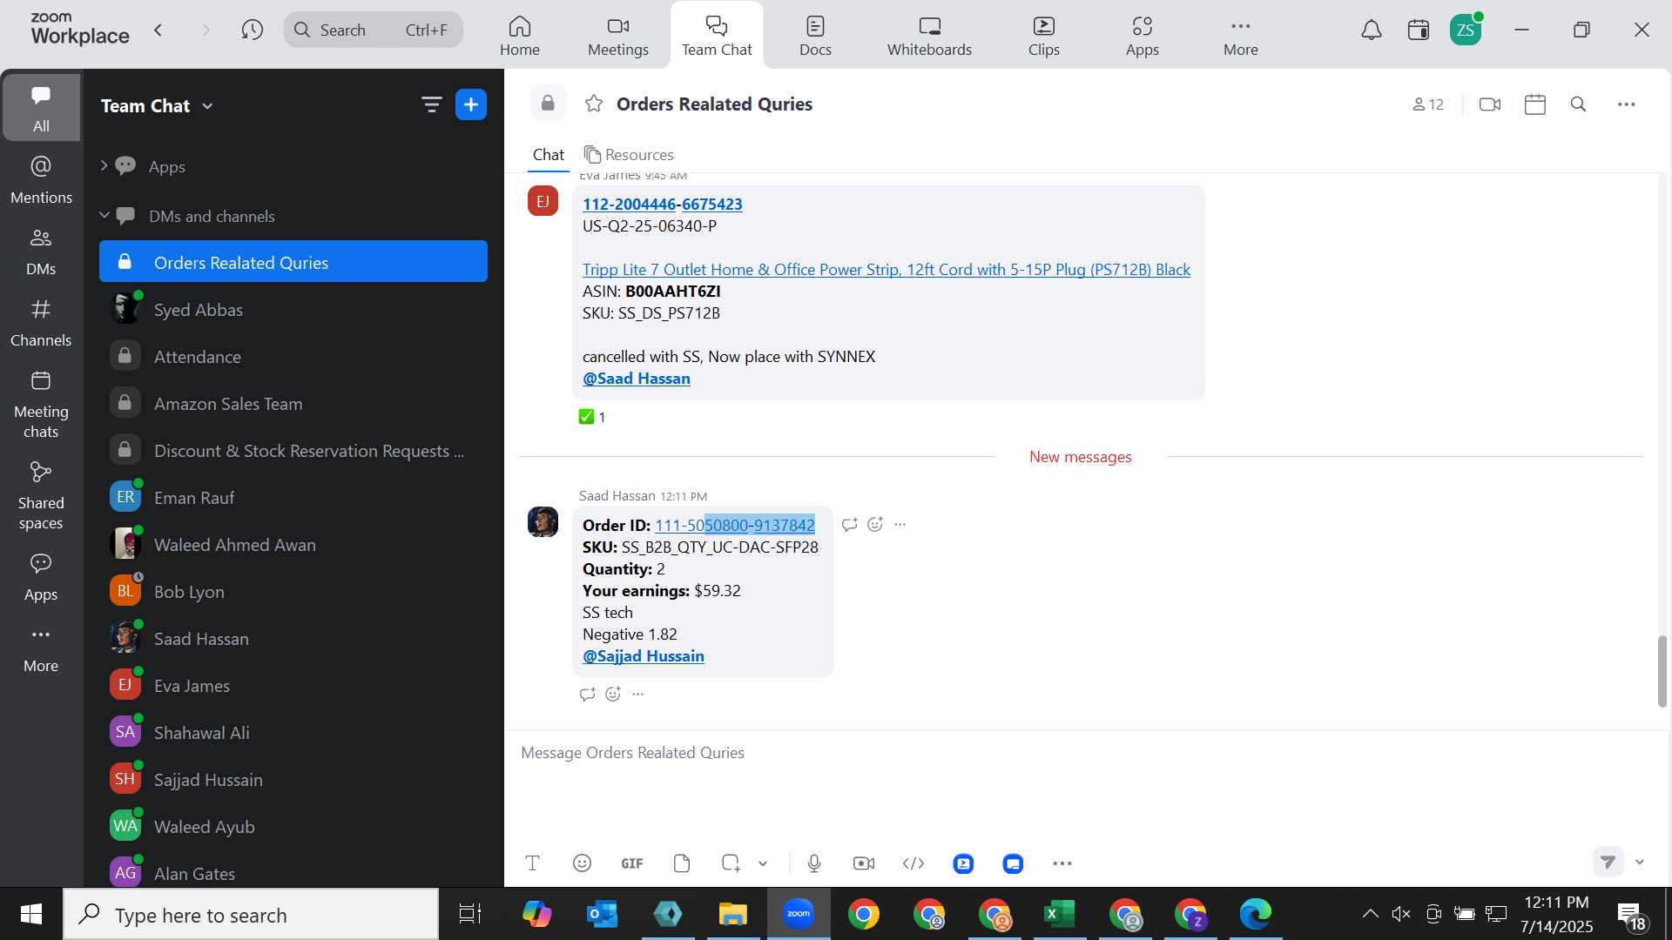Open Shared spaces in the sidebar

tap(41, 496)
